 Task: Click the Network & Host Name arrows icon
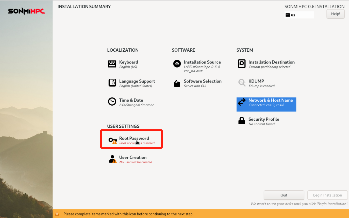click(x=242, y=102)
